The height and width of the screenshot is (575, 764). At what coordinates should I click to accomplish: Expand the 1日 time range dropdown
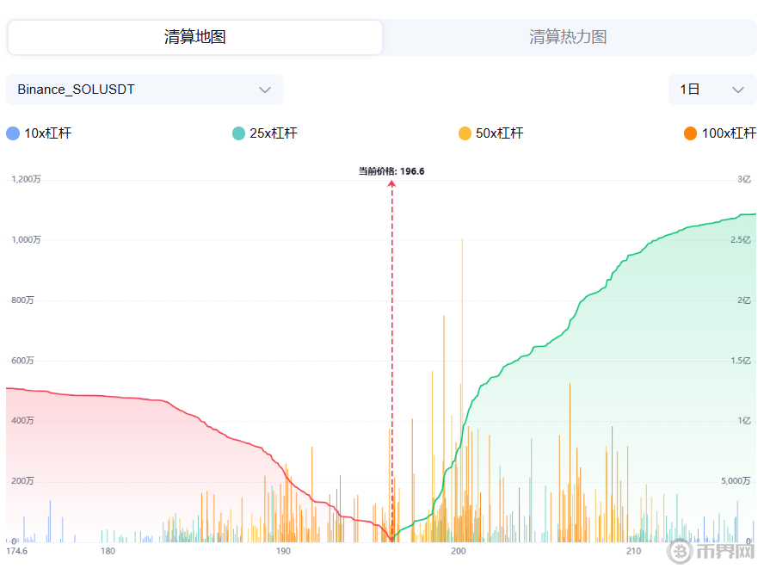coord(712,90)
